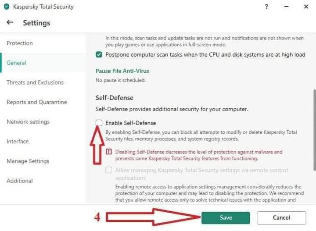Open the help question mark icon
This screenshot has width=316, height=231.
point(266,7)
